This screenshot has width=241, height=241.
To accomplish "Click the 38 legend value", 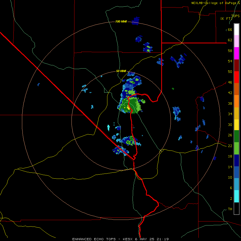I will (230, 103).
